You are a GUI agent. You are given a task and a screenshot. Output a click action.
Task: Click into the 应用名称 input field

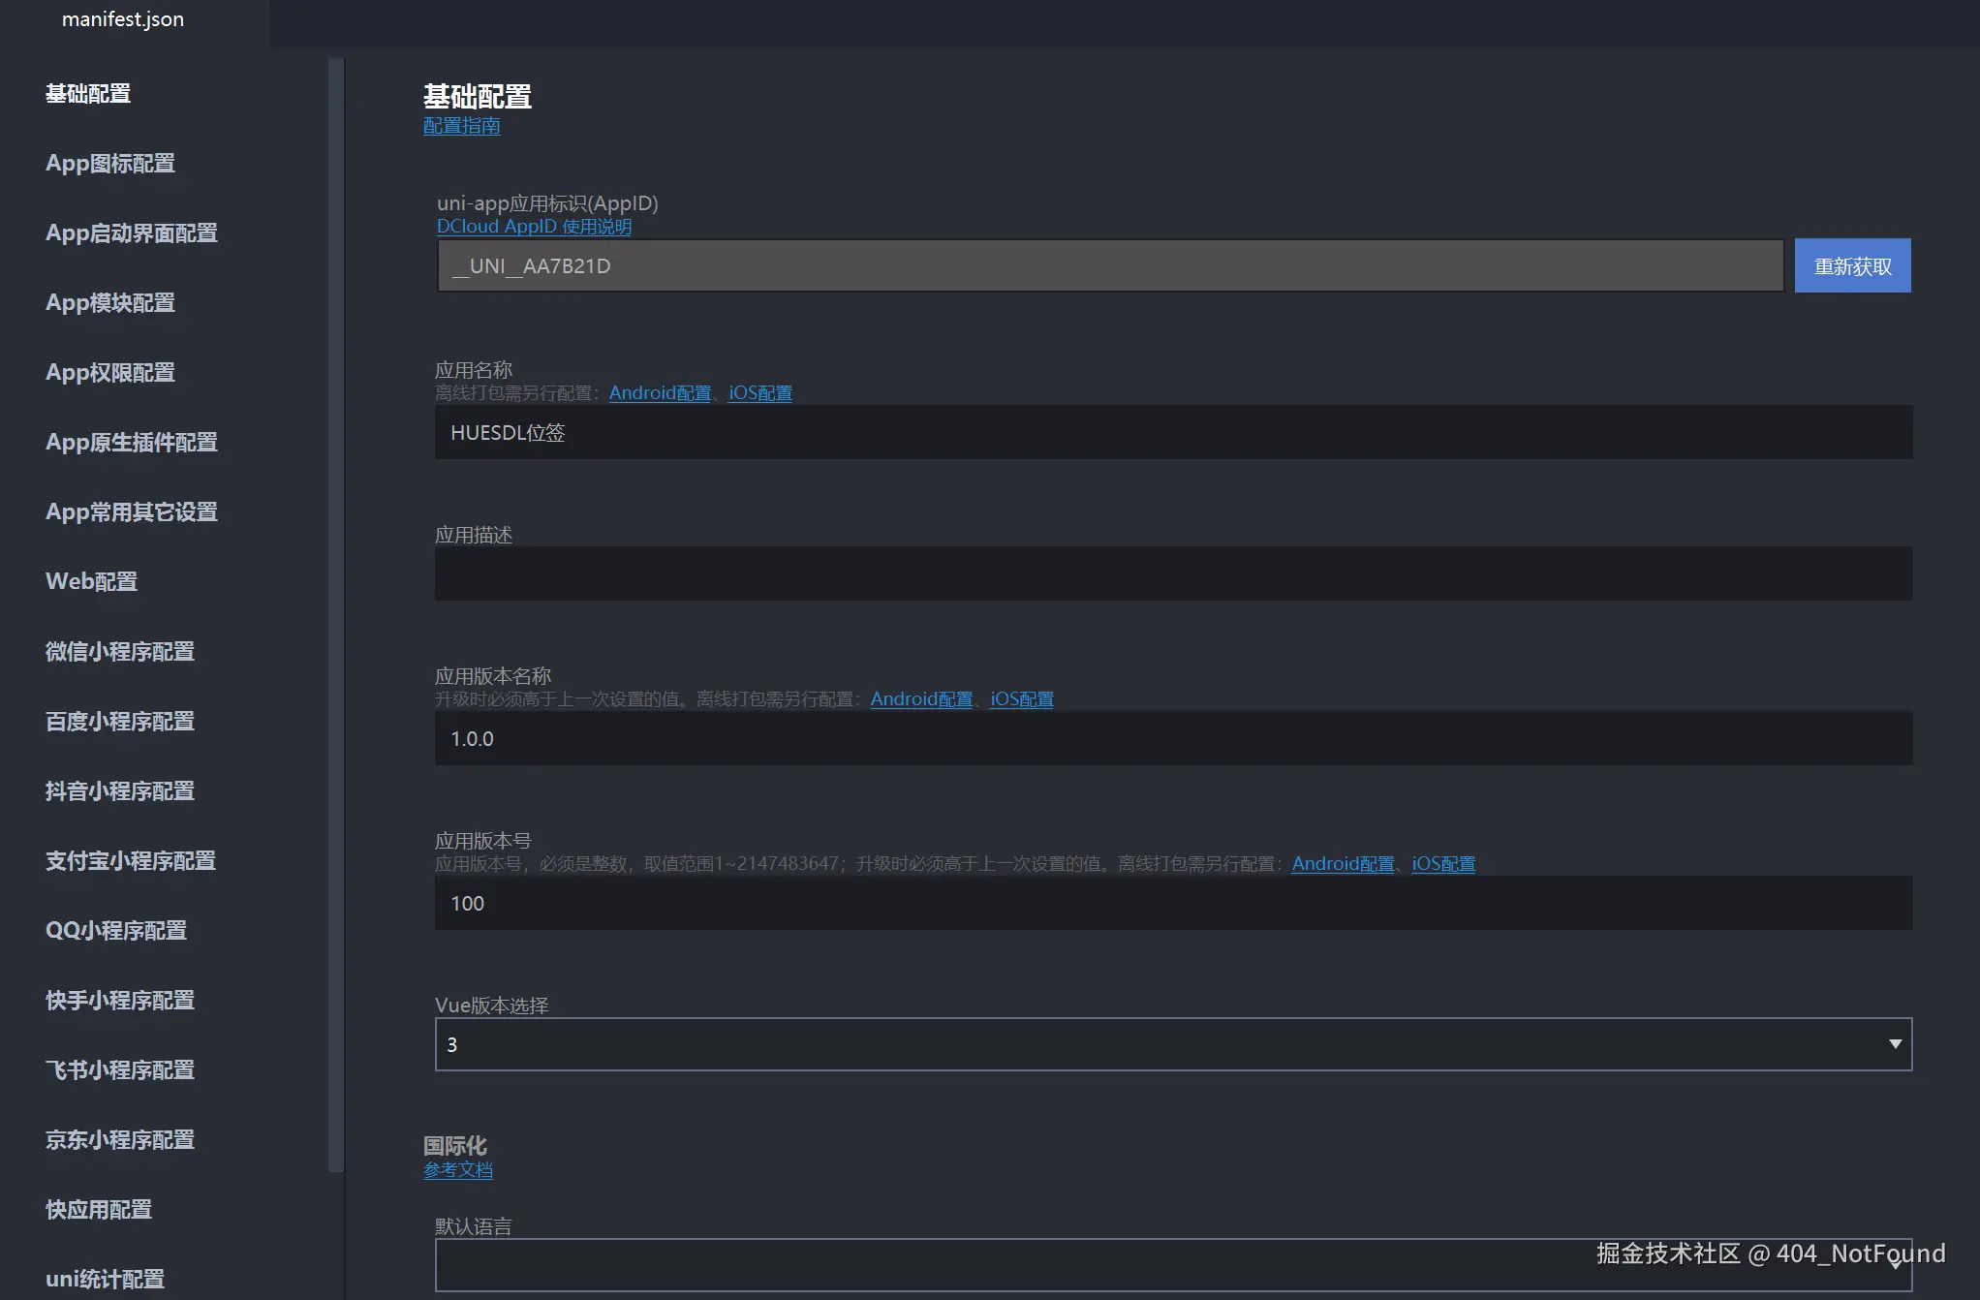tap(1172, 432)
